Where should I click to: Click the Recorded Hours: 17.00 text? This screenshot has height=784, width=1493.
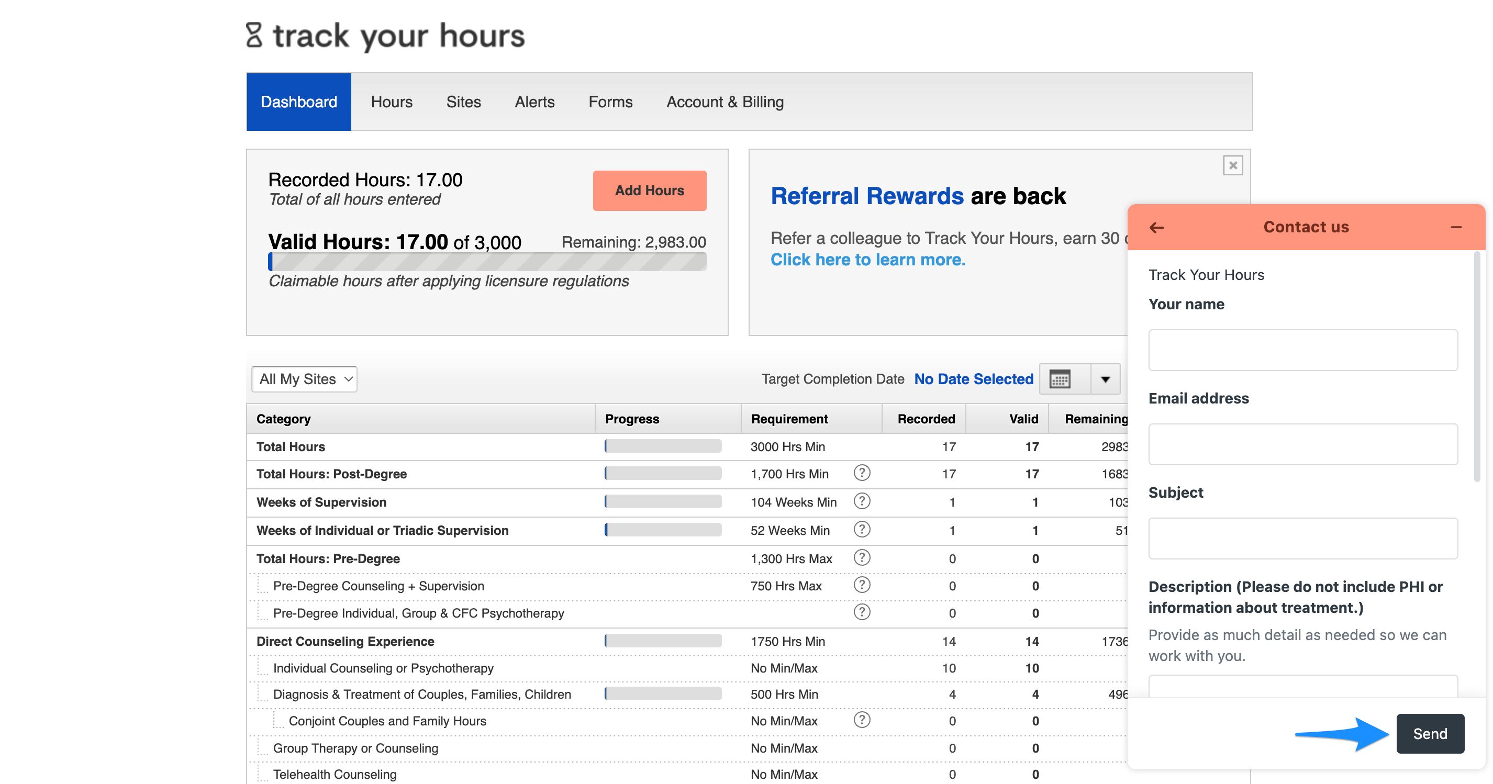click(365, 180)
